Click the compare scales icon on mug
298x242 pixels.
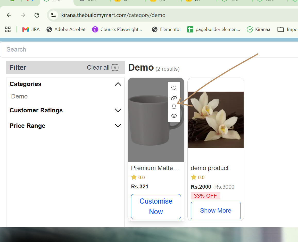pyautogui.click(x=174, y=97)
